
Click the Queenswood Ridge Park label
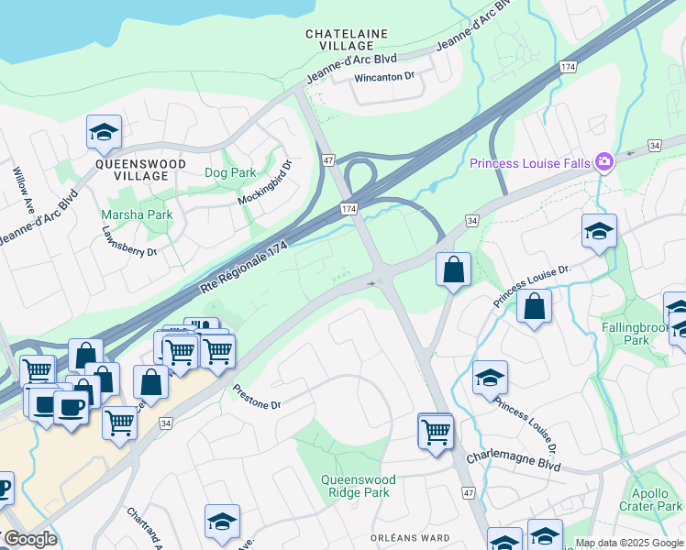[359, 486]
